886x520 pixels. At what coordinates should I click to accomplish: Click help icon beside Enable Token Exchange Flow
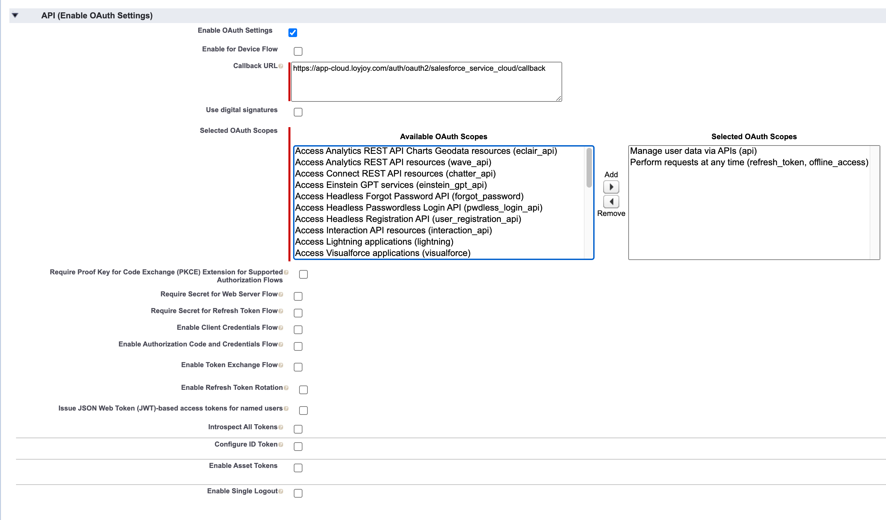280,365
